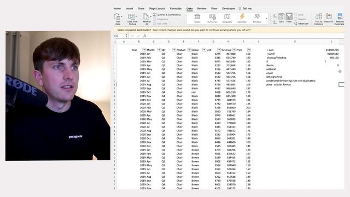Choose the Automatic data type
This screenshot has height=197, width=350.
click(242, 18)
